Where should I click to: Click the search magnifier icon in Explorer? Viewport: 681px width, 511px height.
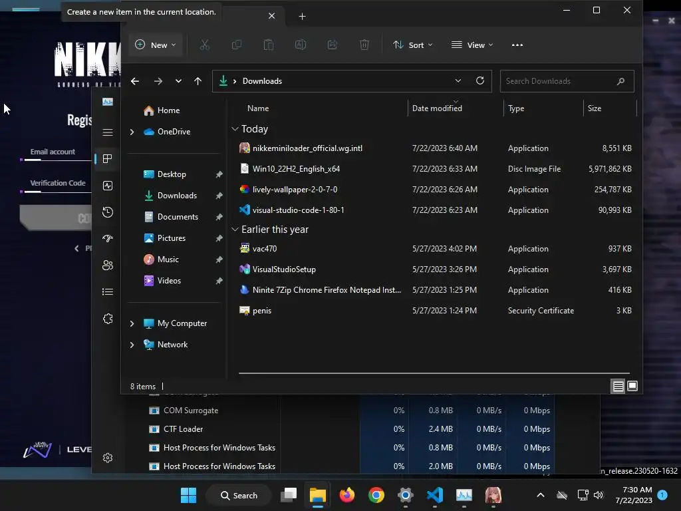point(620,81)
